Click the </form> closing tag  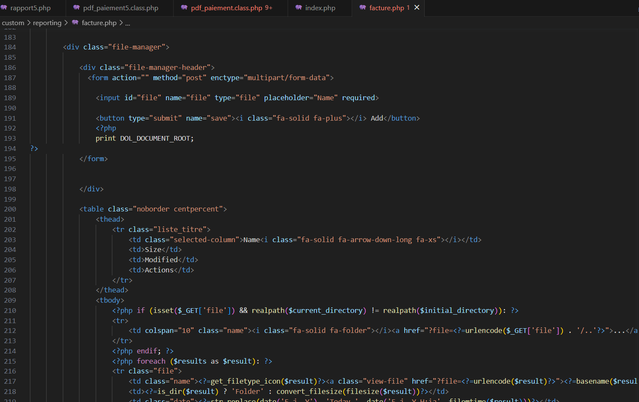[x=93, y=159]
